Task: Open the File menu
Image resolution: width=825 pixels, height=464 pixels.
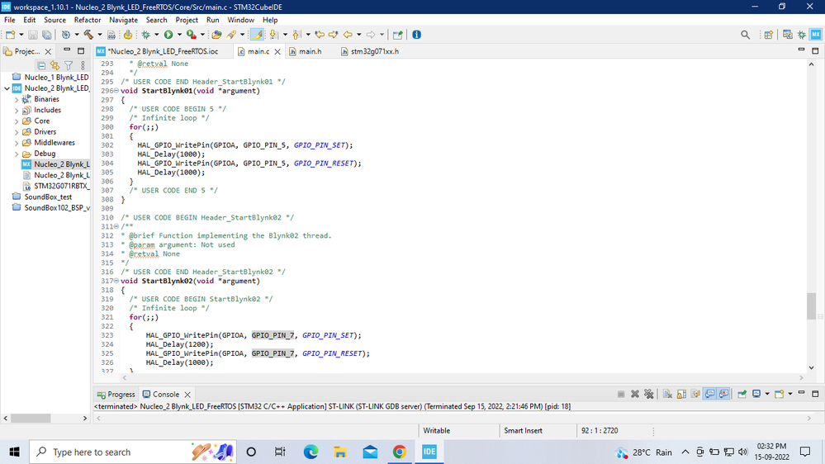Action: (9, 20)
